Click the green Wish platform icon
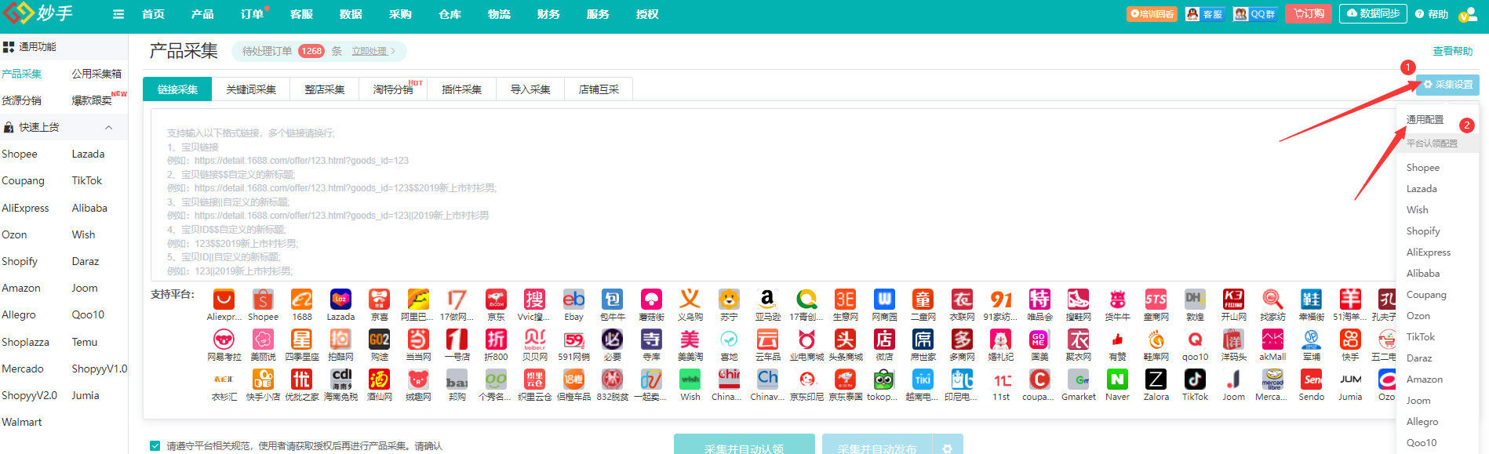Image resolution: width=1489 pixels, height=454 pixels. click(x=690, y=380)
